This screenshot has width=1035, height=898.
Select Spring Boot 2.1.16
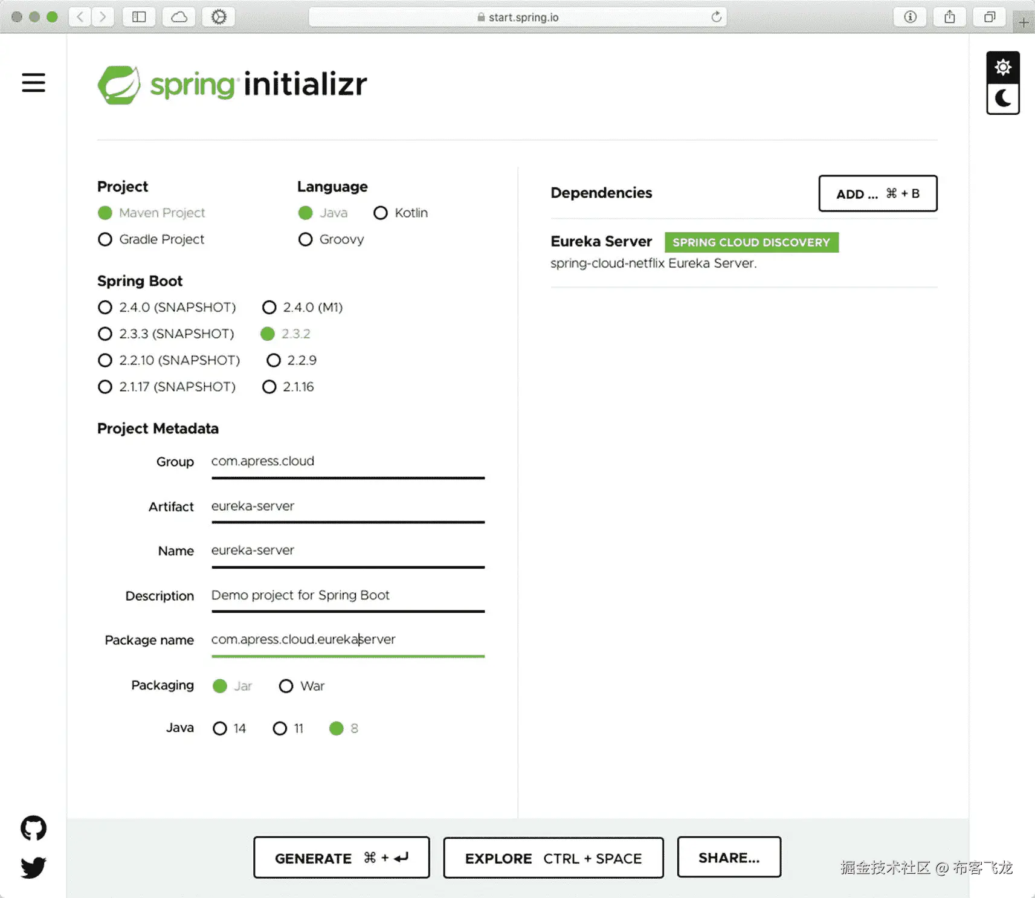click(x=288, y=387)
